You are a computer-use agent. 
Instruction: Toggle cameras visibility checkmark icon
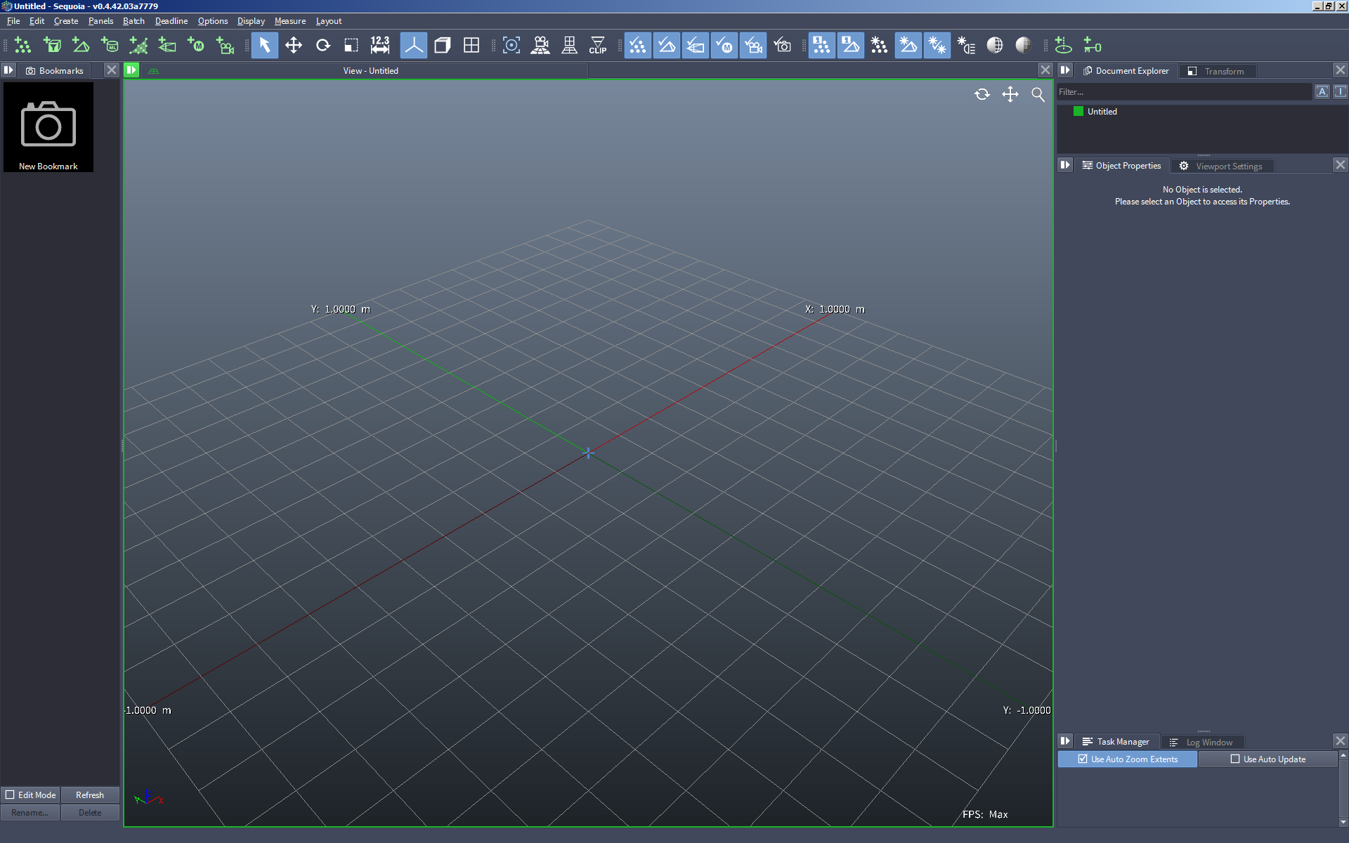(x=752, y=46)
